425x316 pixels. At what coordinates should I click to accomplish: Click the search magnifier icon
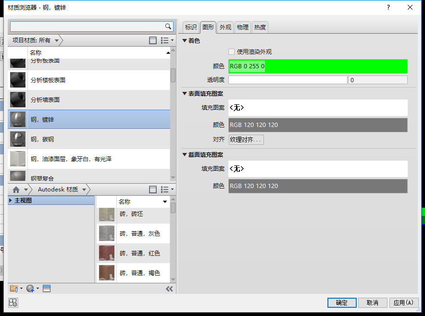click(168, 26)
